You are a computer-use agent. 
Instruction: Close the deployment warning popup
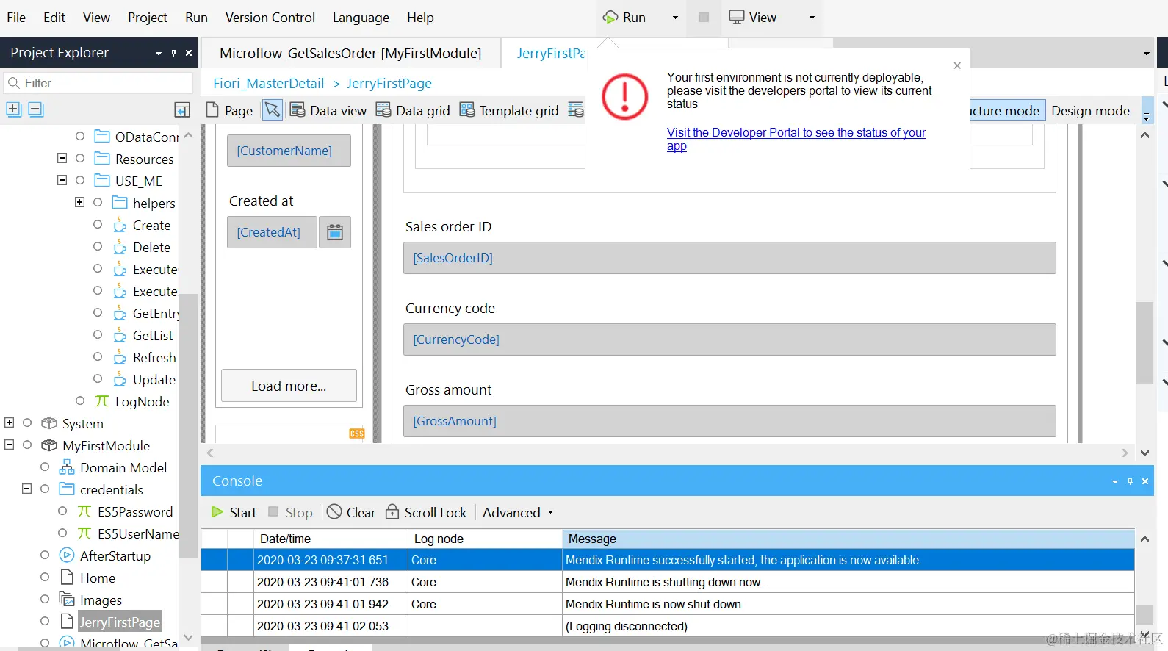pyautogui.click(x=957, y=65)
